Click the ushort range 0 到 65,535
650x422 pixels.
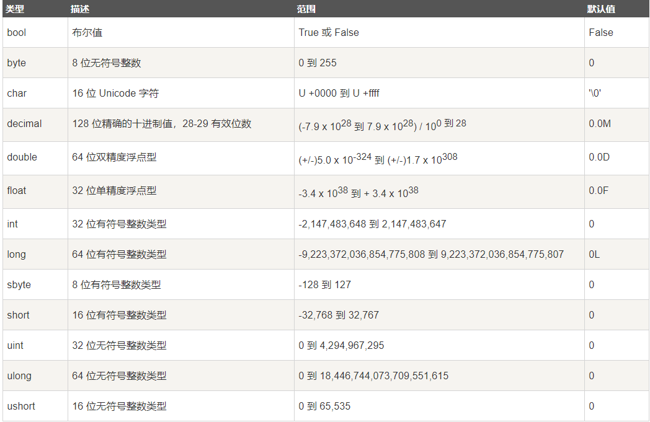[x=324, y=406]
